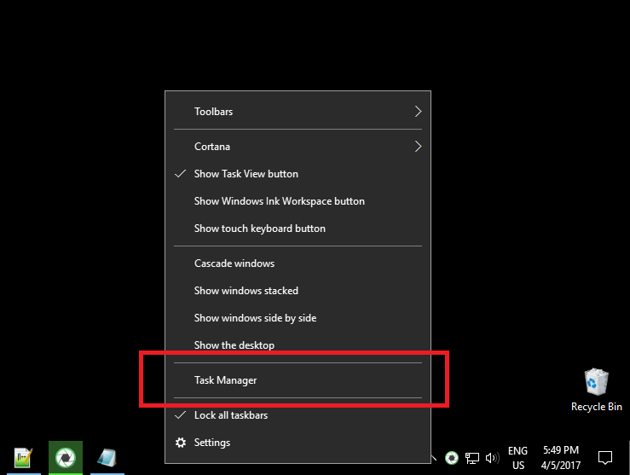Click the volume speaker tray icon
Viewport: 630px width, 475px height.
[492, 458]
